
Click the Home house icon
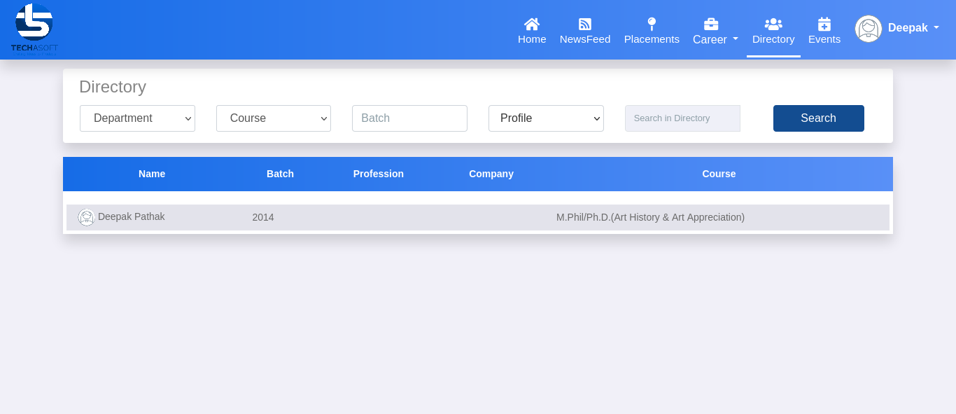tap(532, 24)
